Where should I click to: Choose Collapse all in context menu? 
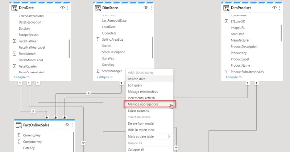click(x=149, y=149)
